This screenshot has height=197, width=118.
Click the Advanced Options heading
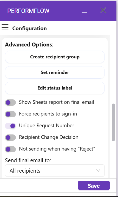[x=29, y=45]
